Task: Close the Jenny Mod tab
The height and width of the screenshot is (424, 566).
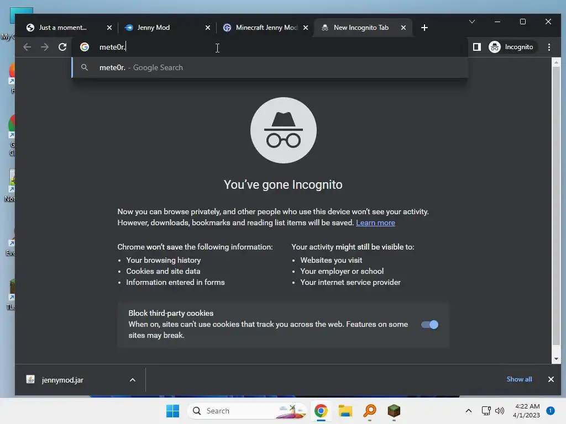Action: [208, 28]
